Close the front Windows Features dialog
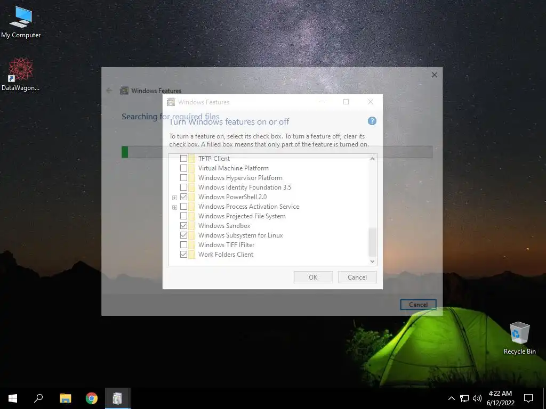Screen dimensions: 546x409 pos(371,102)
